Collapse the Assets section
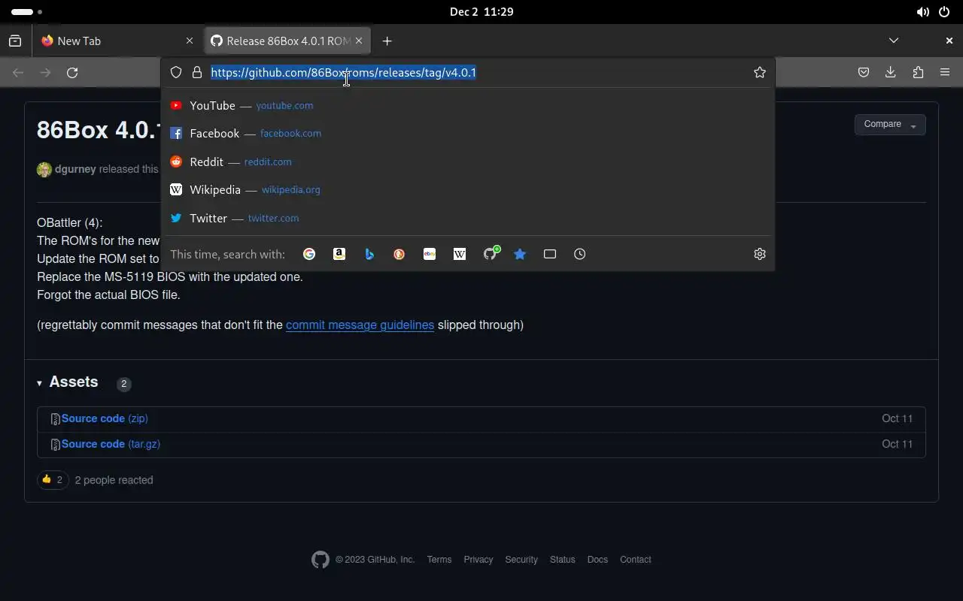 (x=68, y=382)
